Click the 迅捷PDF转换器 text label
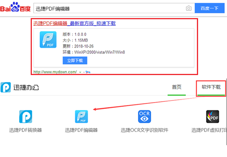This screenshot has height=157, width=227. pos(25,130)
